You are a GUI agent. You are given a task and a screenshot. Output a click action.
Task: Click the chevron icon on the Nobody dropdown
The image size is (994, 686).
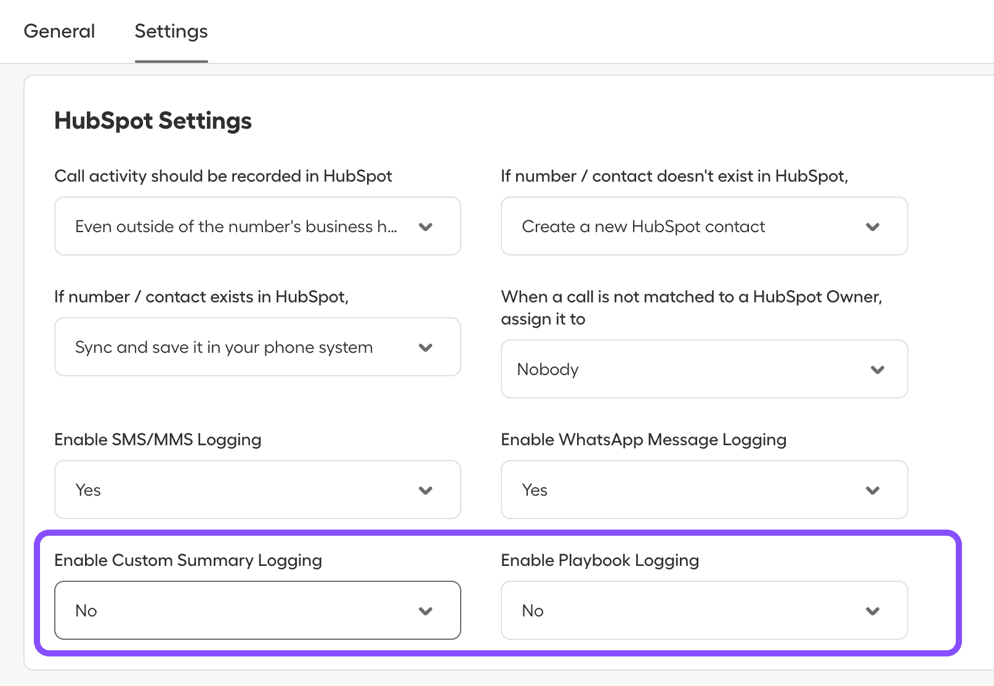point(878,369)
